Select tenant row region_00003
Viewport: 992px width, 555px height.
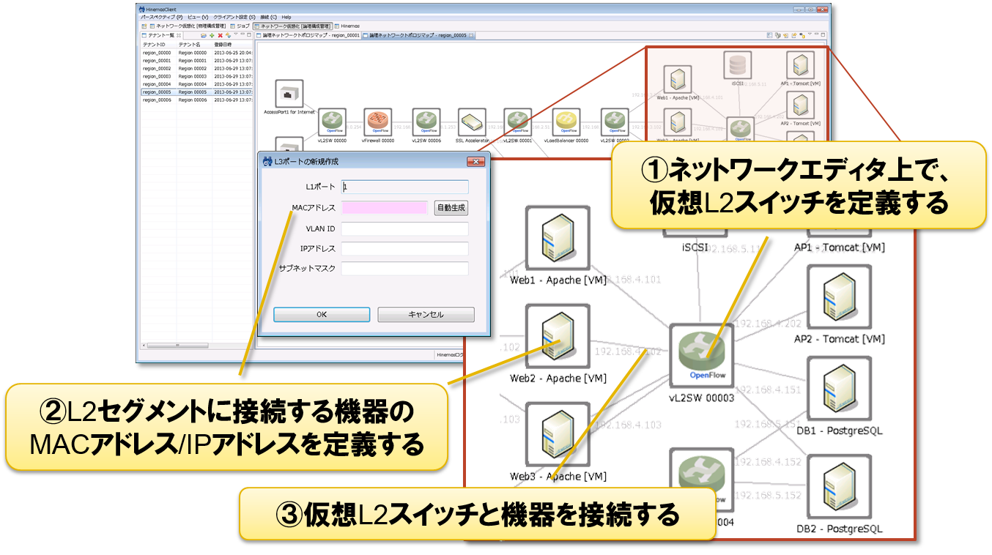click(x=196, y=76)
